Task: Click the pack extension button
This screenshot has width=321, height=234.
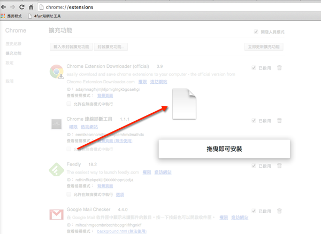Action: pyautogui.click(x=111, y=47)
